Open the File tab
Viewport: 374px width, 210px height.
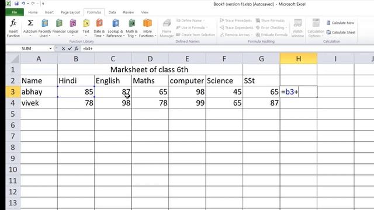(15, 12)
